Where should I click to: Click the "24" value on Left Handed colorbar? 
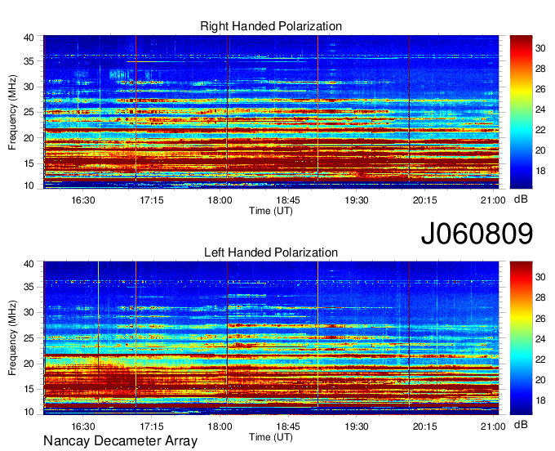pyautogui.click(x=540, y=339)
